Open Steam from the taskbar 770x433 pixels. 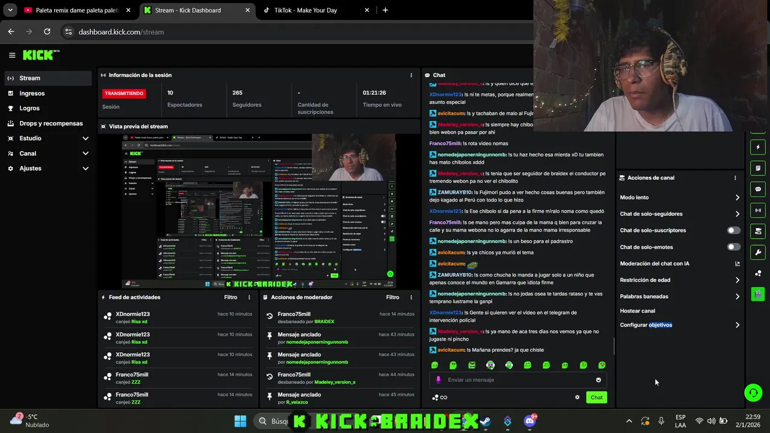[x=485, y=421]
